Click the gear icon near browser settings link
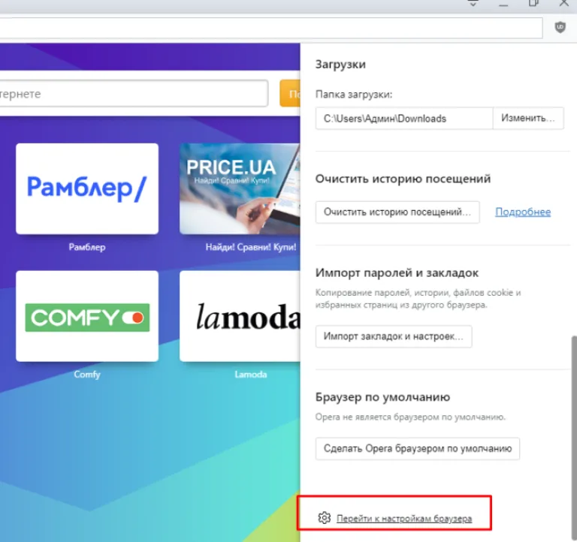 (325, 518)
